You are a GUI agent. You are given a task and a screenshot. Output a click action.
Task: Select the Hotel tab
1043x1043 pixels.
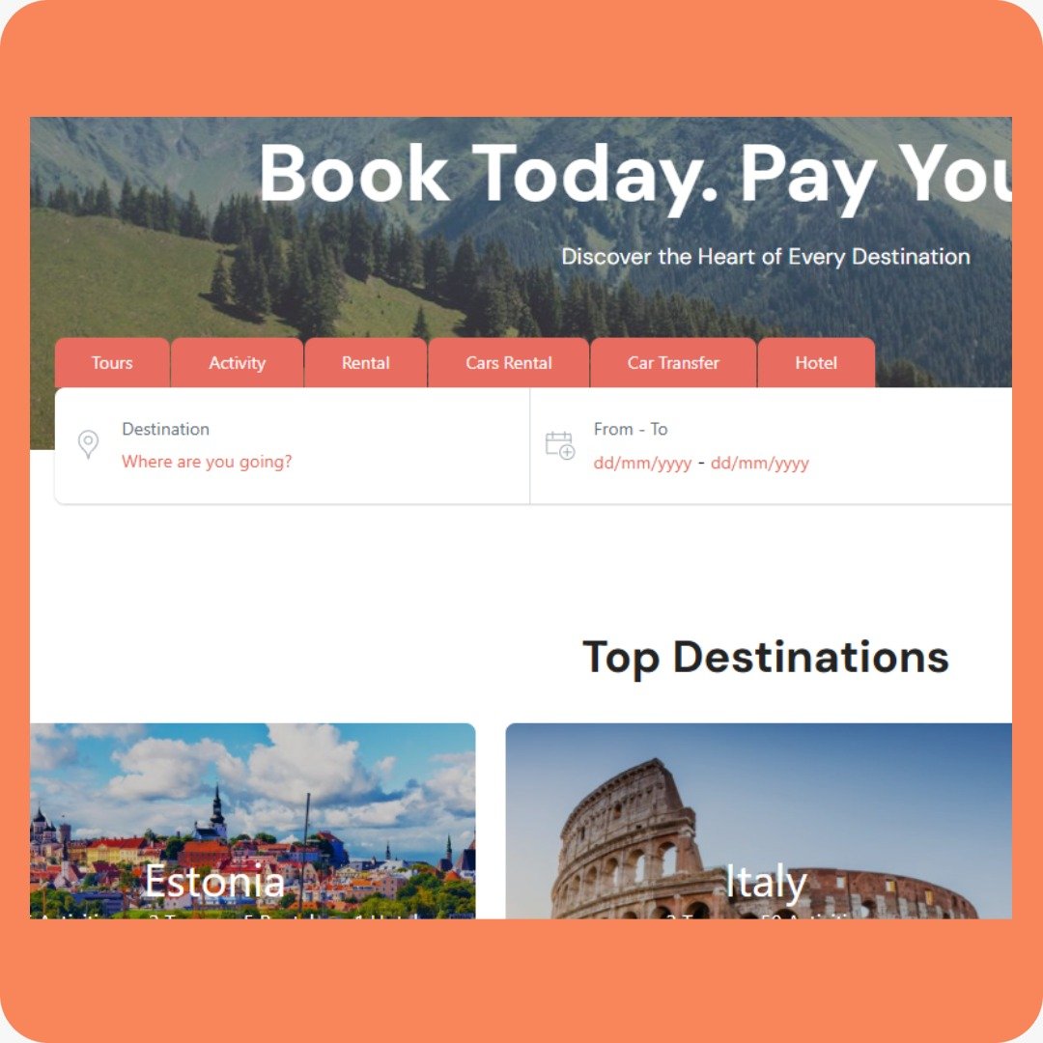click(815, 362)
